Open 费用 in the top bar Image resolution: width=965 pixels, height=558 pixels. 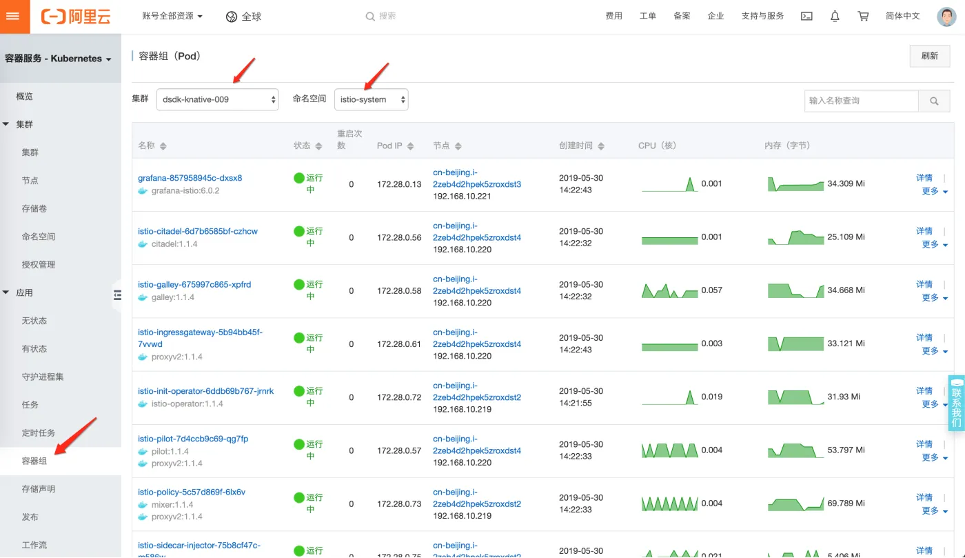[613, 16]
